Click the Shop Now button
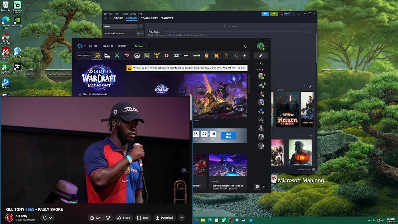The height and width of the screenshot is (224, 398). 229,135
